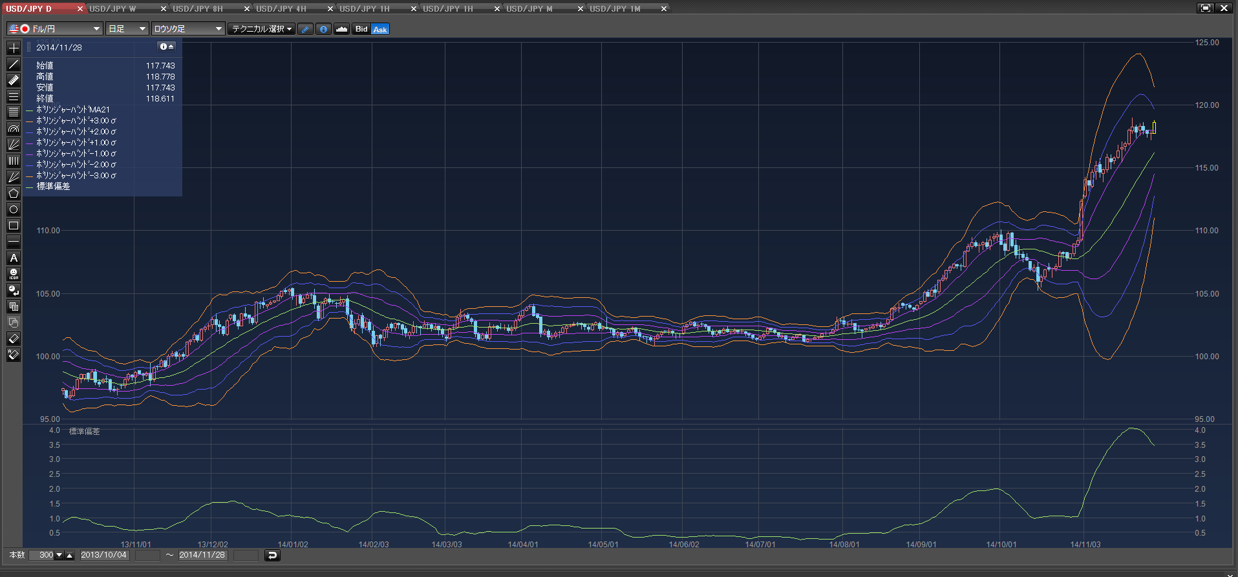The height and width of the screenshot is (577, 1238).
Task: Select the five-line Fibonacci retracement tool
Action: (x=14, y=112)
